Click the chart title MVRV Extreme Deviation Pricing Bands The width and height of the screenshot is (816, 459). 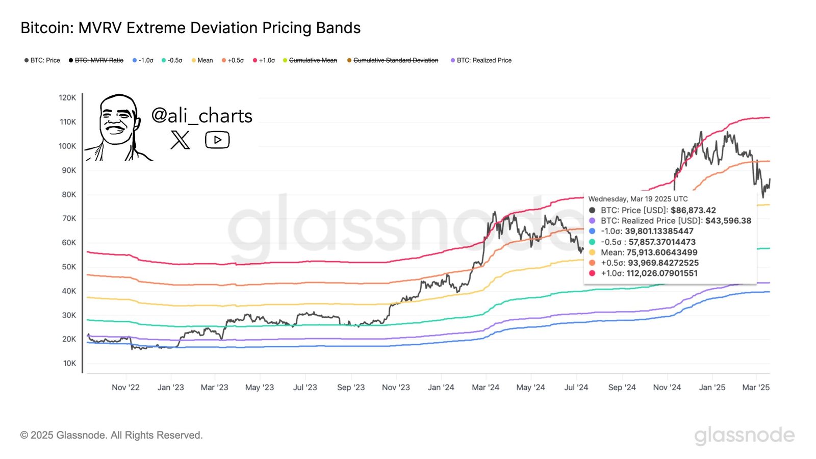point(190,28)
